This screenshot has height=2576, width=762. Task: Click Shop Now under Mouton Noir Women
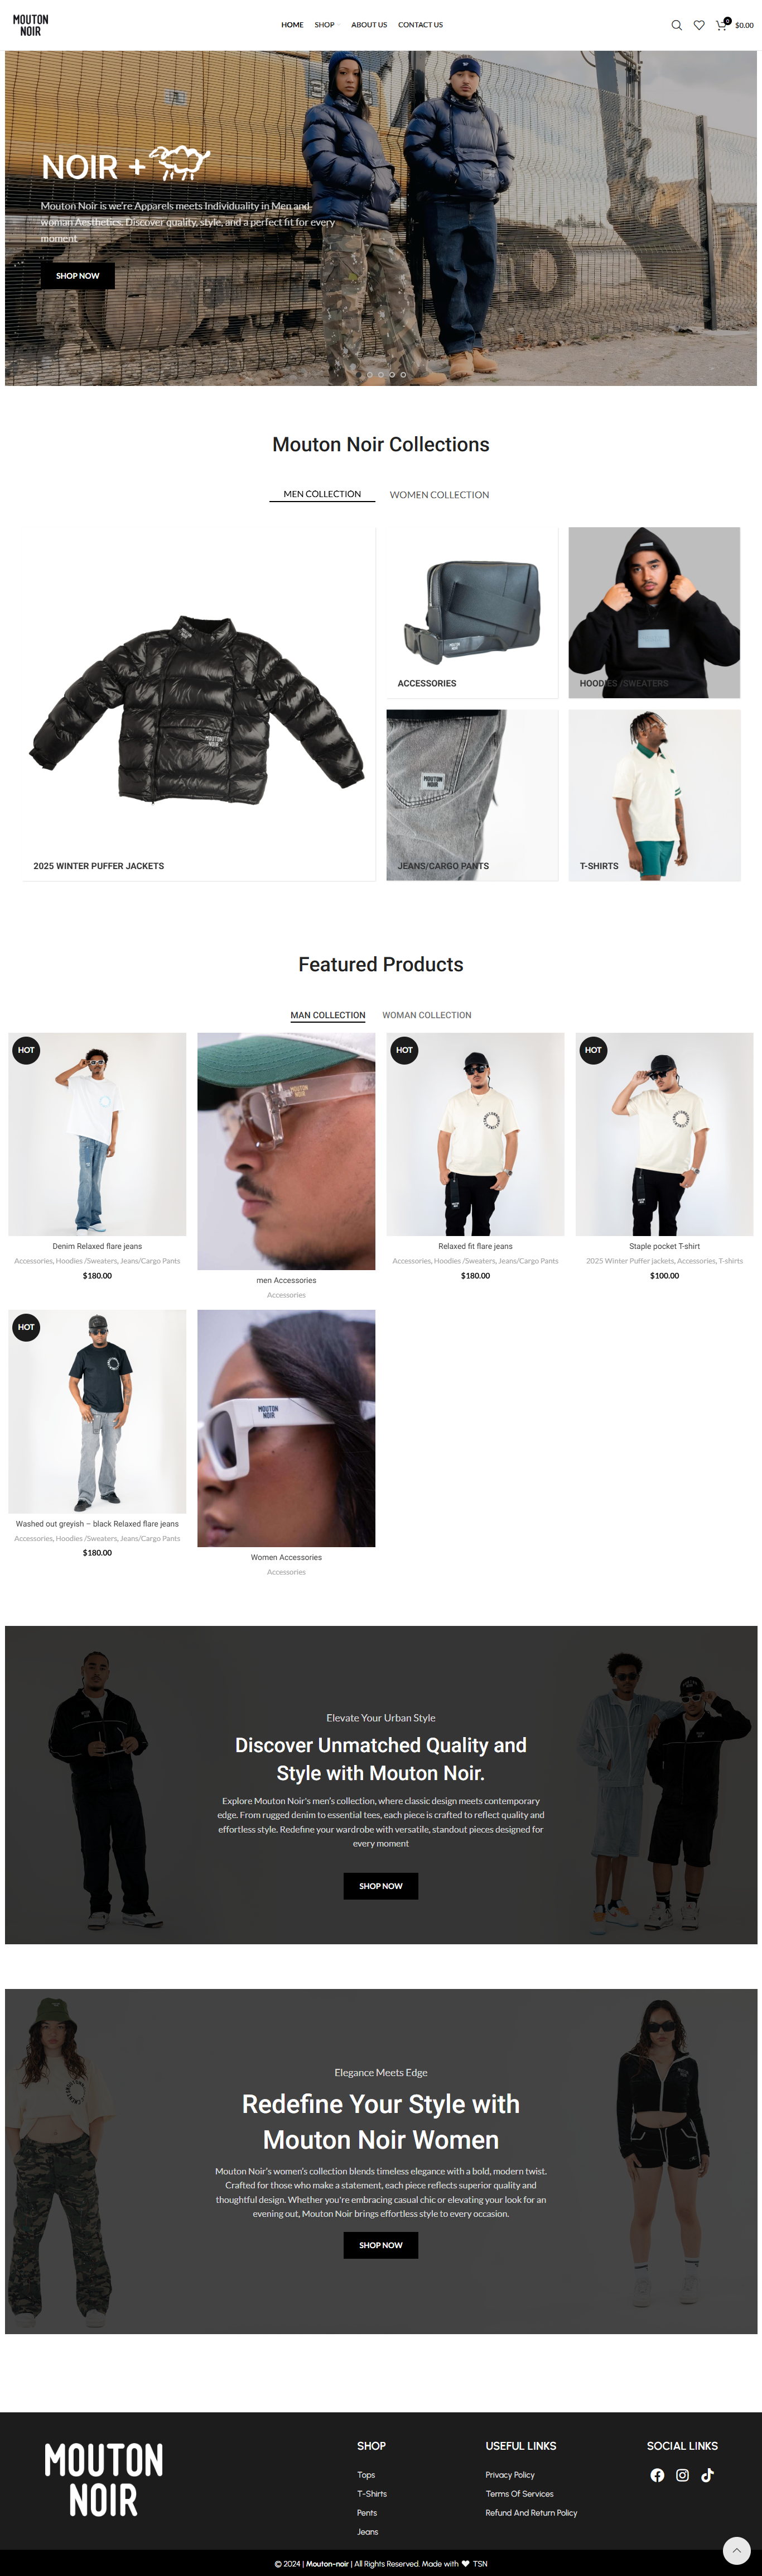coord(380,2245)
